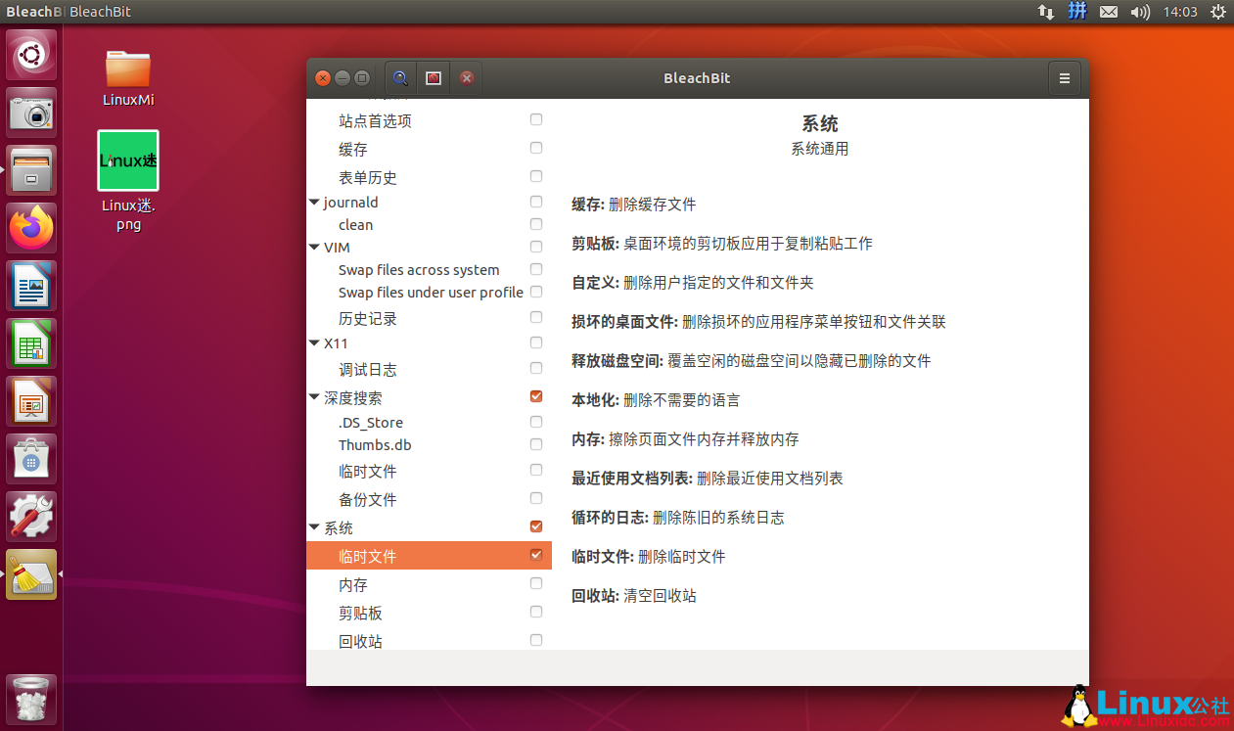The height and width of the screenshot is (731, 1234).
Task: Open Firefox from the dock
Action: click(x=31, y=227)
